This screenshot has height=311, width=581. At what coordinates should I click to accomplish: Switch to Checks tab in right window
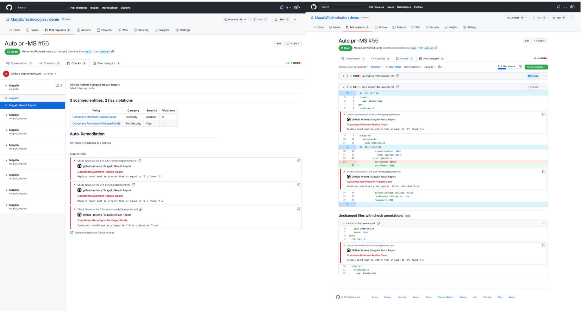click(404, 58)
